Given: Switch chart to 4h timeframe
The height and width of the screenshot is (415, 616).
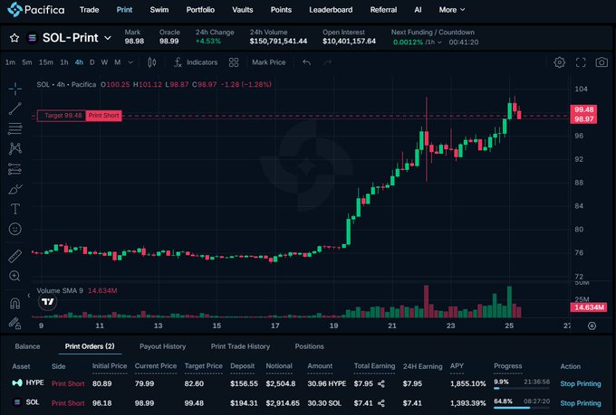Looking at the screenshot, I should pyautogui.click(x=79, y=62).
